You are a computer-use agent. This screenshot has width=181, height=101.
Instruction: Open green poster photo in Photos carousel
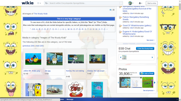point(148,82)
